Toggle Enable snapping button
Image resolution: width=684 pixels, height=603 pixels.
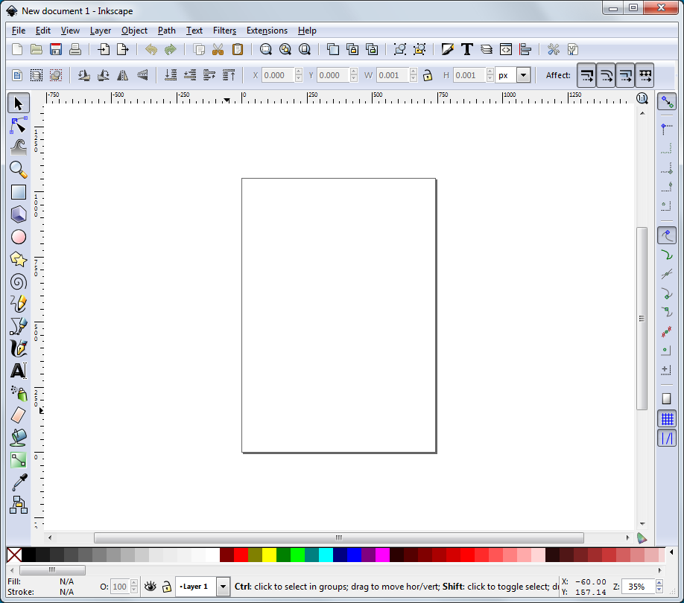[x=667, y=102]
